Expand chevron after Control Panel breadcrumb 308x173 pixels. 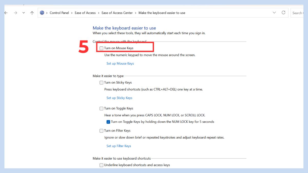72,13
